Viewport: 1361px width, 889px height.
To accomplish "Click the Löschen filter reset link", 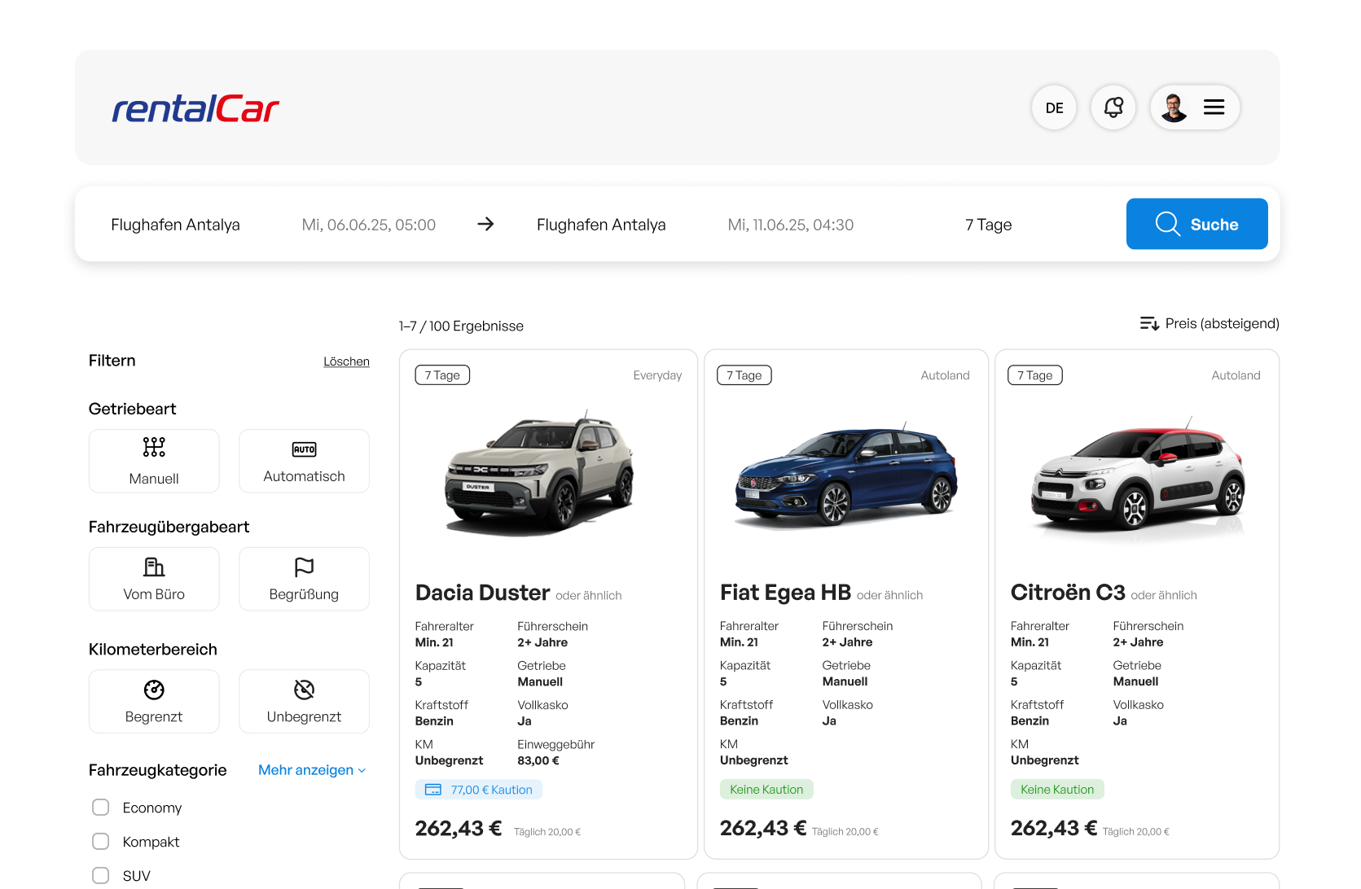I will (346, 361).
